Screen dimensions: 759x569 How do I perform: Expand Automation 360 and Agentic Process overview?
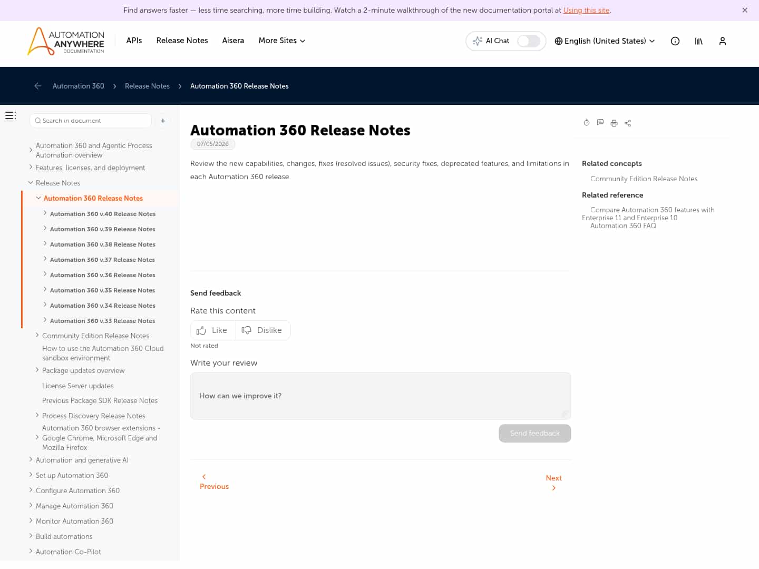pyautogui.click(x=31, y=150)
